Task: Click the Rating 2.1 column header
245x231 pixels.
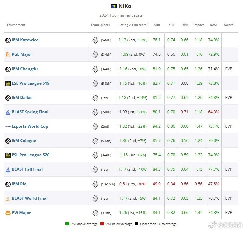Action: pyautogui.click(x=133, y=25)
